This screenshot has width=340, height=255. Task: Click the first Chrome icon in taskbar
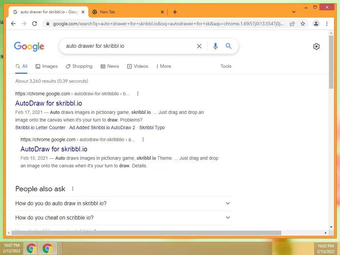click(x=31, y=248)
